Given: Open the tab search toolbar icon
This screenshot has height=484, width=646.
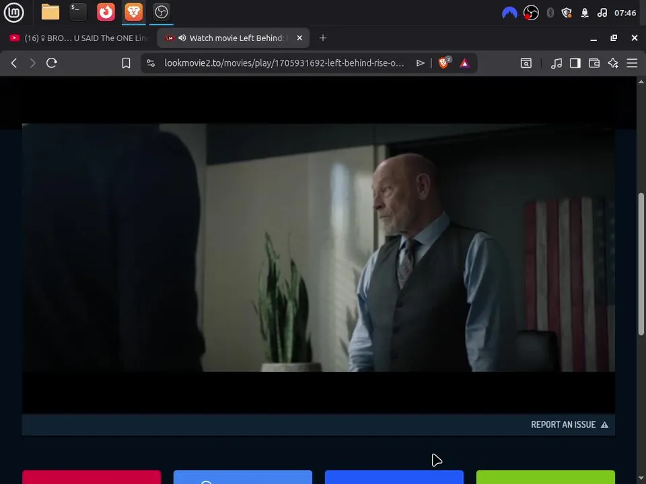Looking at the screenshot, I should coord(526,63).
